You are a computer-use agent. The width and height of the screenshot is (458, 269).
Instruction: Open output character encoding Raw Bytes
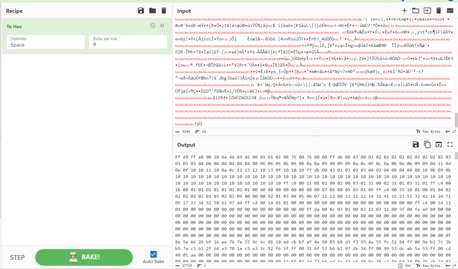[x=428, y=266]
